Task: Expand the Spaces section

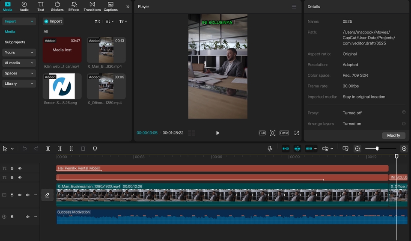Action: pos(19,73)
